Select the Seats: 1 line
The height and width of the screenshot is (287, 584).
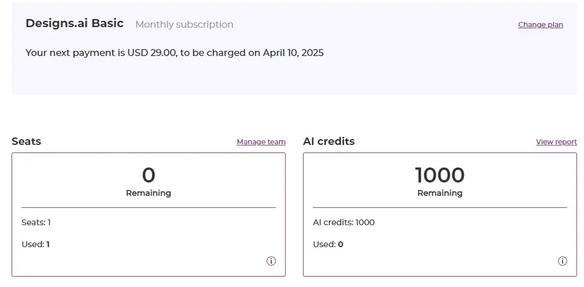tap(36, 223)
